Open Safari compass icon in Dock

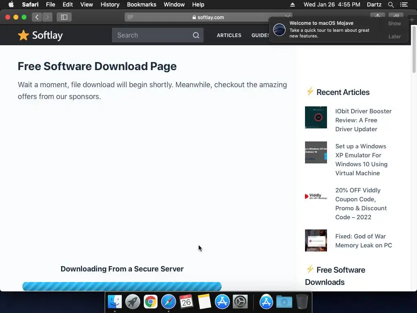[168, 302]
